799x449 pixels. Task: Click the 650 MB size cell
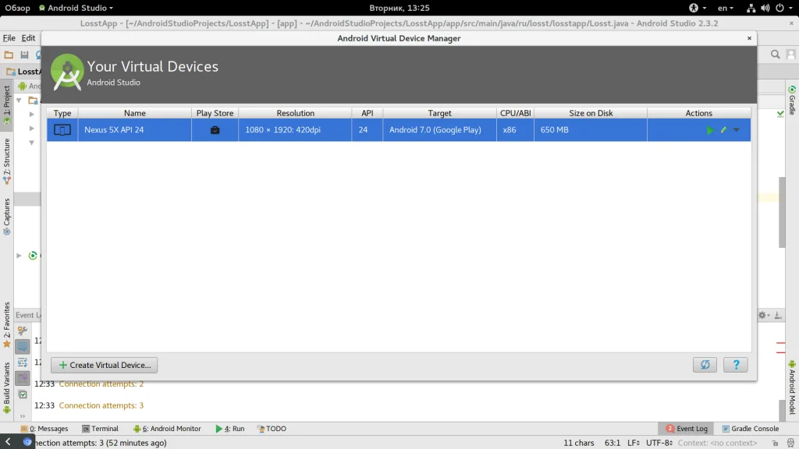click(x=591, y=130)
